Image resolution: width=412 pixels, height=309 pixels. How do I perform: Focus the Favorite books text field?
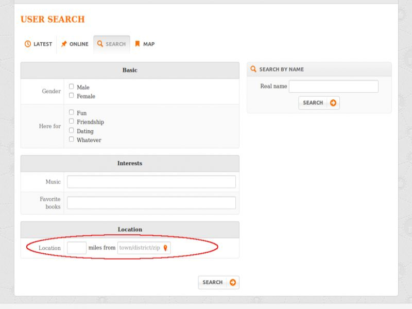tap(151, 203)
